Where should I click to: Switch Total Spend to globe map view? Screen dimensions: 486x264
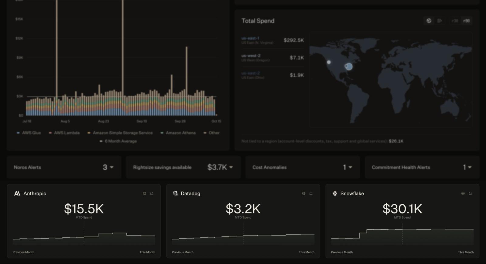coord(429,21)
